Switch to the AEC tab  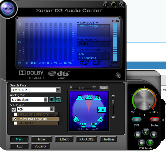tap(19, 146)
